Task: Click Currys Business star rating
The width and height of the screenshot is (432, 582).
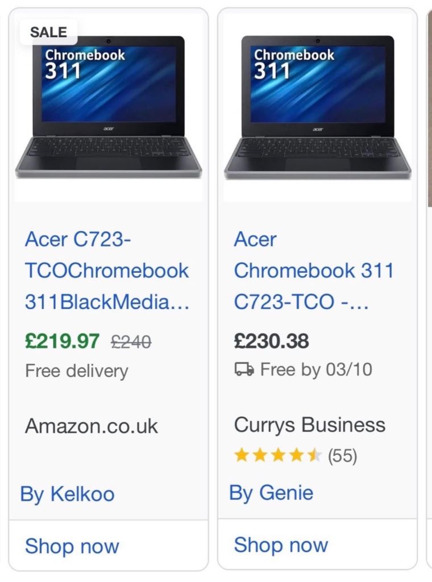Action: pyautogui.click(x=278, y=455)
